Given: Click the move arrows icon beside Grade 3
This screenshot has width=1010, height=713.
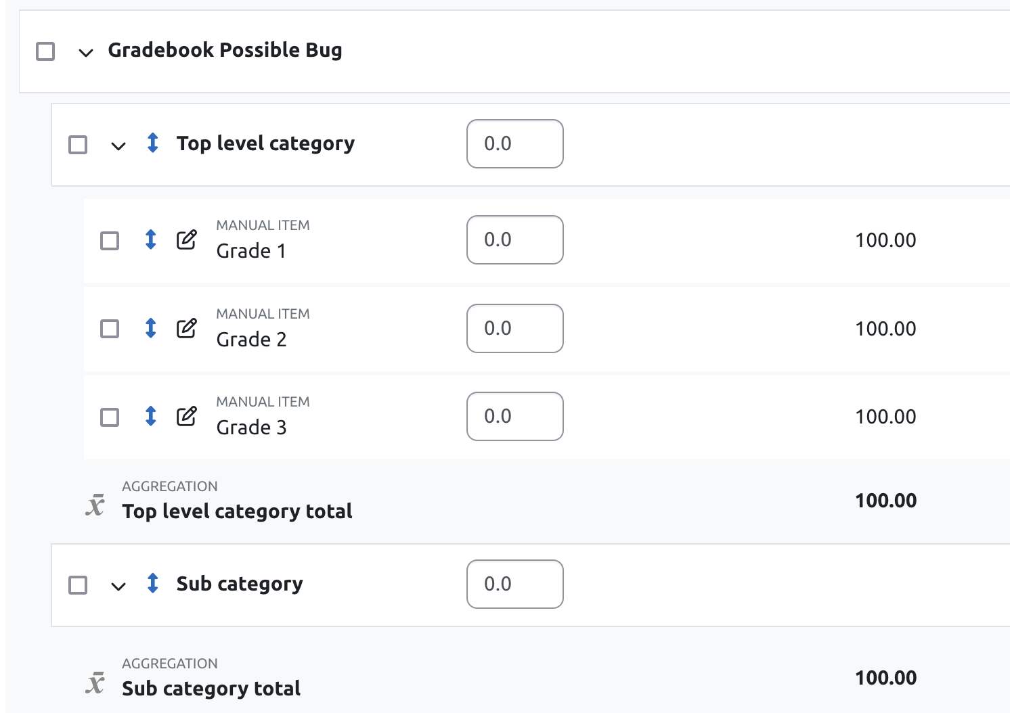Looking at the screenshot, I should pyautogui.click(x=151, y=416).
